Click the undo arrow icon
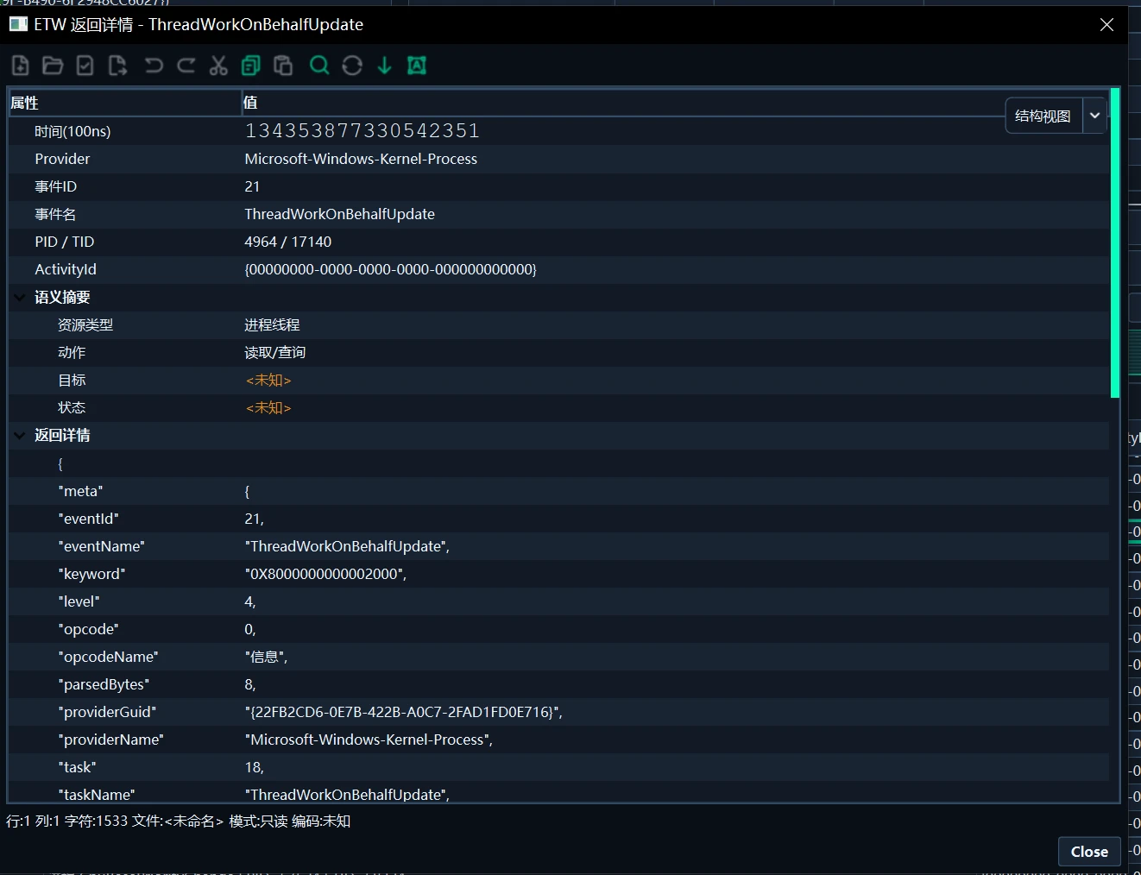 [x=154, y=66]
